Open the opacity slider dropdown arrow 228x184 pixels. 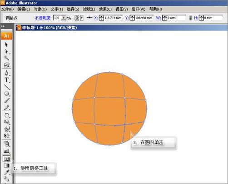pos(64,18)
